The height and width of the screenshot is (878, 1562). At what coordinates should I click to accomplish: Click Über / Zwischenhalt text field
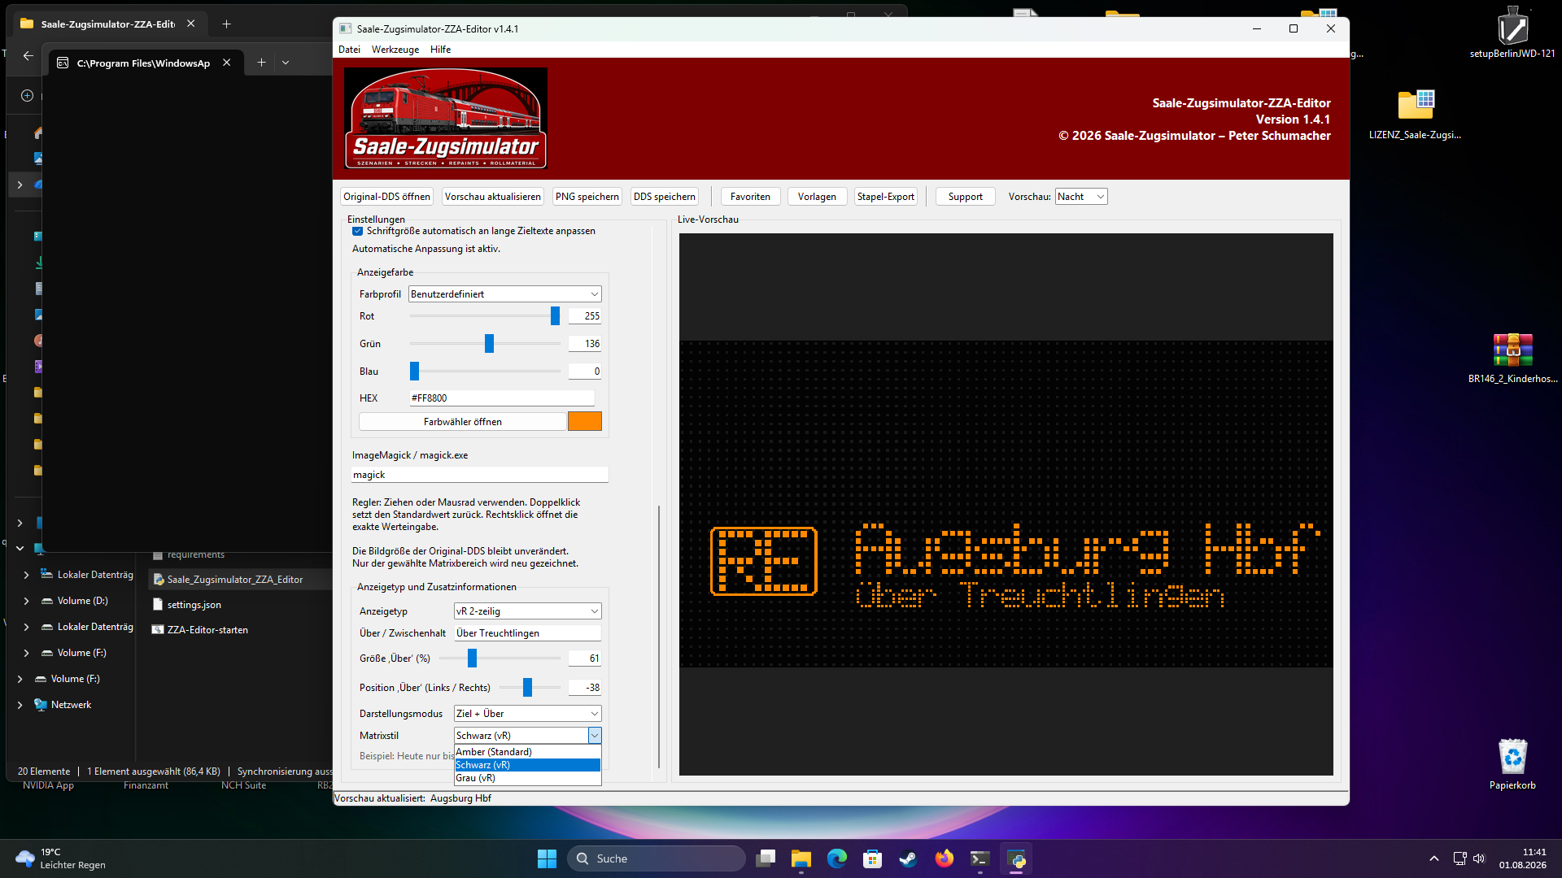coord(527,633)
